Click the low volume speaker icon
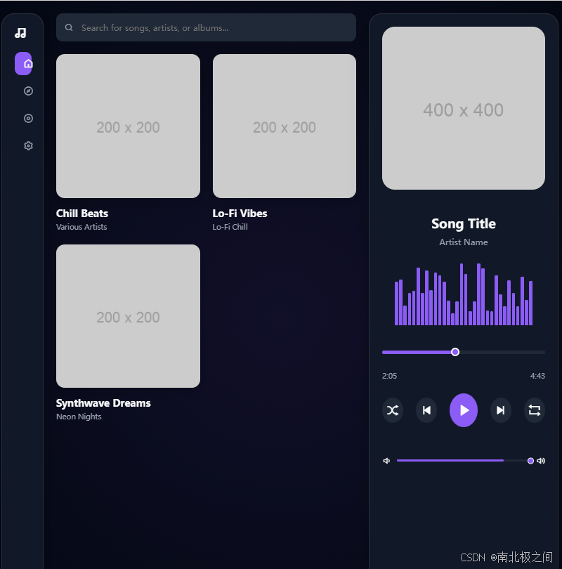This screenshot has width=562, height=569. tap(386, 460)
